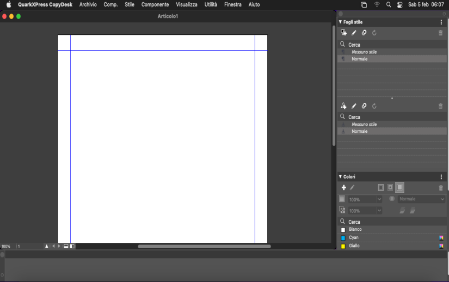Duplicate character style sheet icon
Viewport: 449px width, 282px height.
click(x=364, y=106)
